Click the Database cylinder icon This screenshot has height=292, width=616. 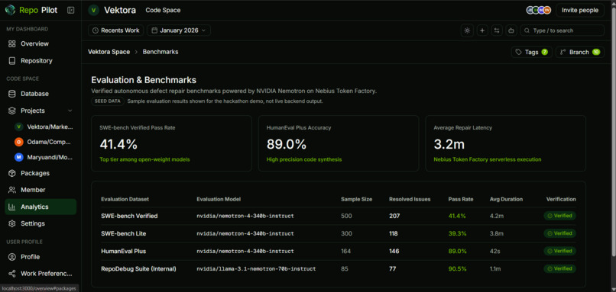11,94
